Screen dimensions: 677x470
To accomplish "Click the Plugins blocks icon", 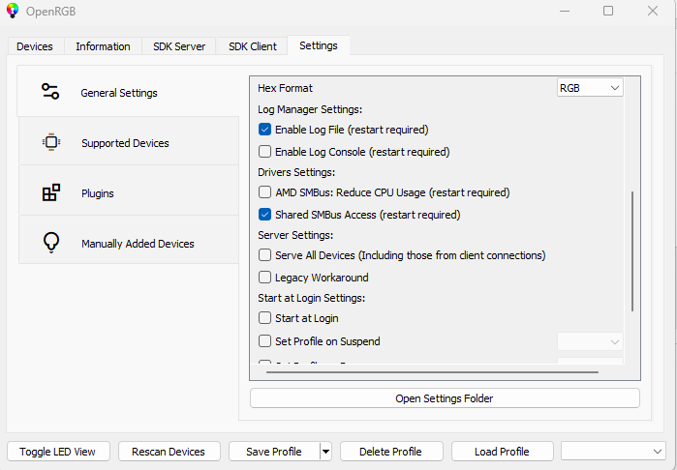I will point(51,192).
